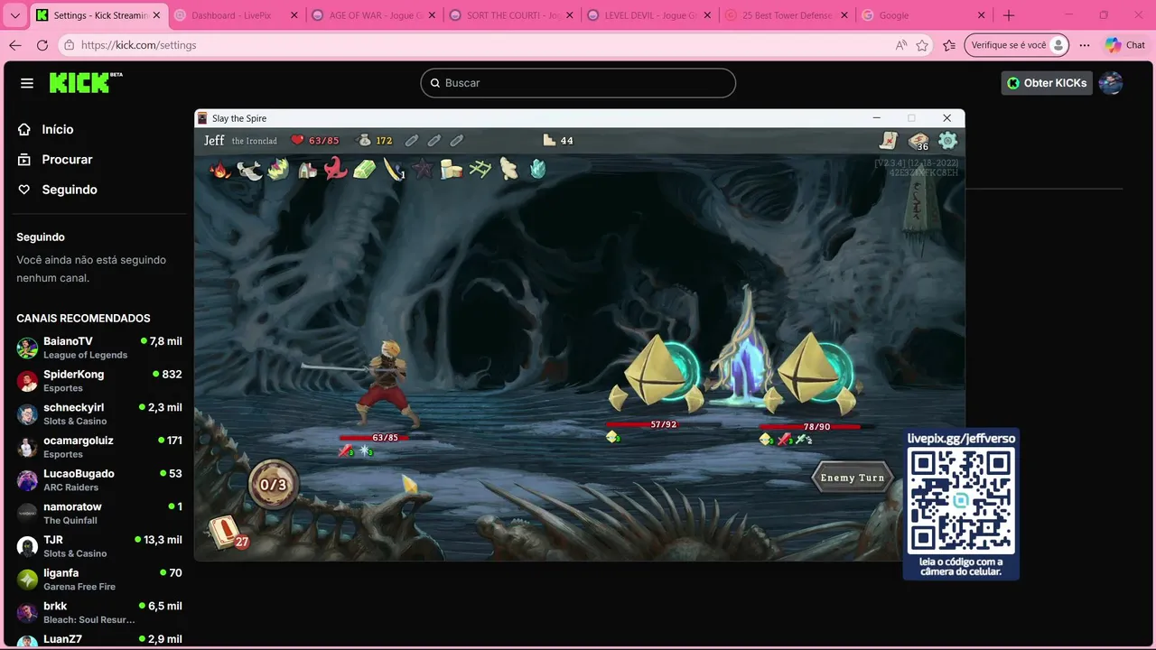
Task: Switch to Dashboard - LivePix tab
Action: coord(235,15)
